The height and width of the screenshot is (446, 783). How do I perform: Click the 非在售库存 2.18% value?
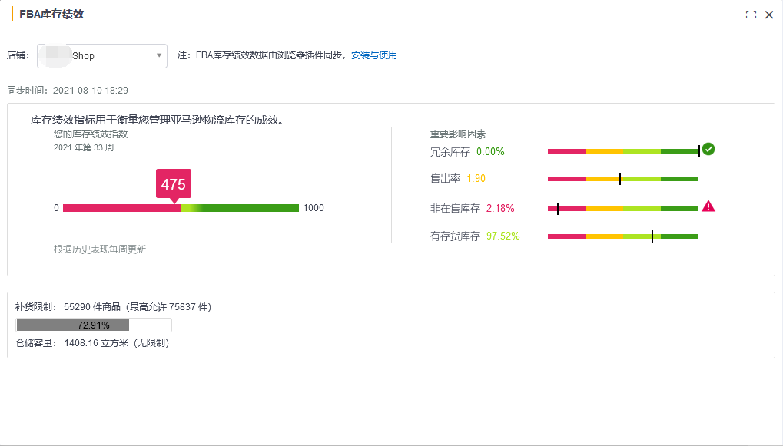pyautogui.click(x=500, y=209)
